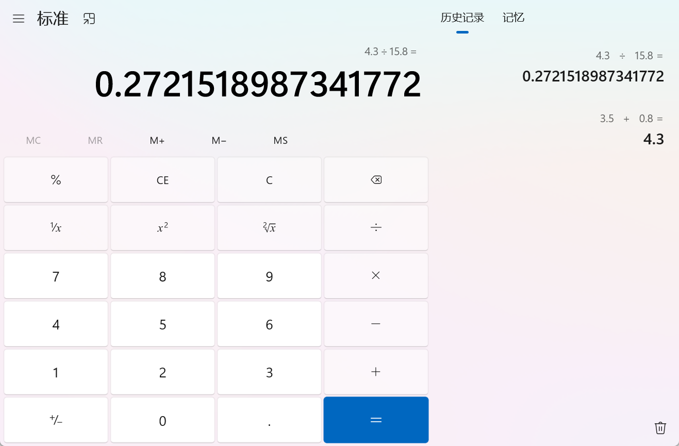The width and height of the screenshot is (679, 446).
Task: Tap digit 4 key
Action: click(x=56, y=324)
